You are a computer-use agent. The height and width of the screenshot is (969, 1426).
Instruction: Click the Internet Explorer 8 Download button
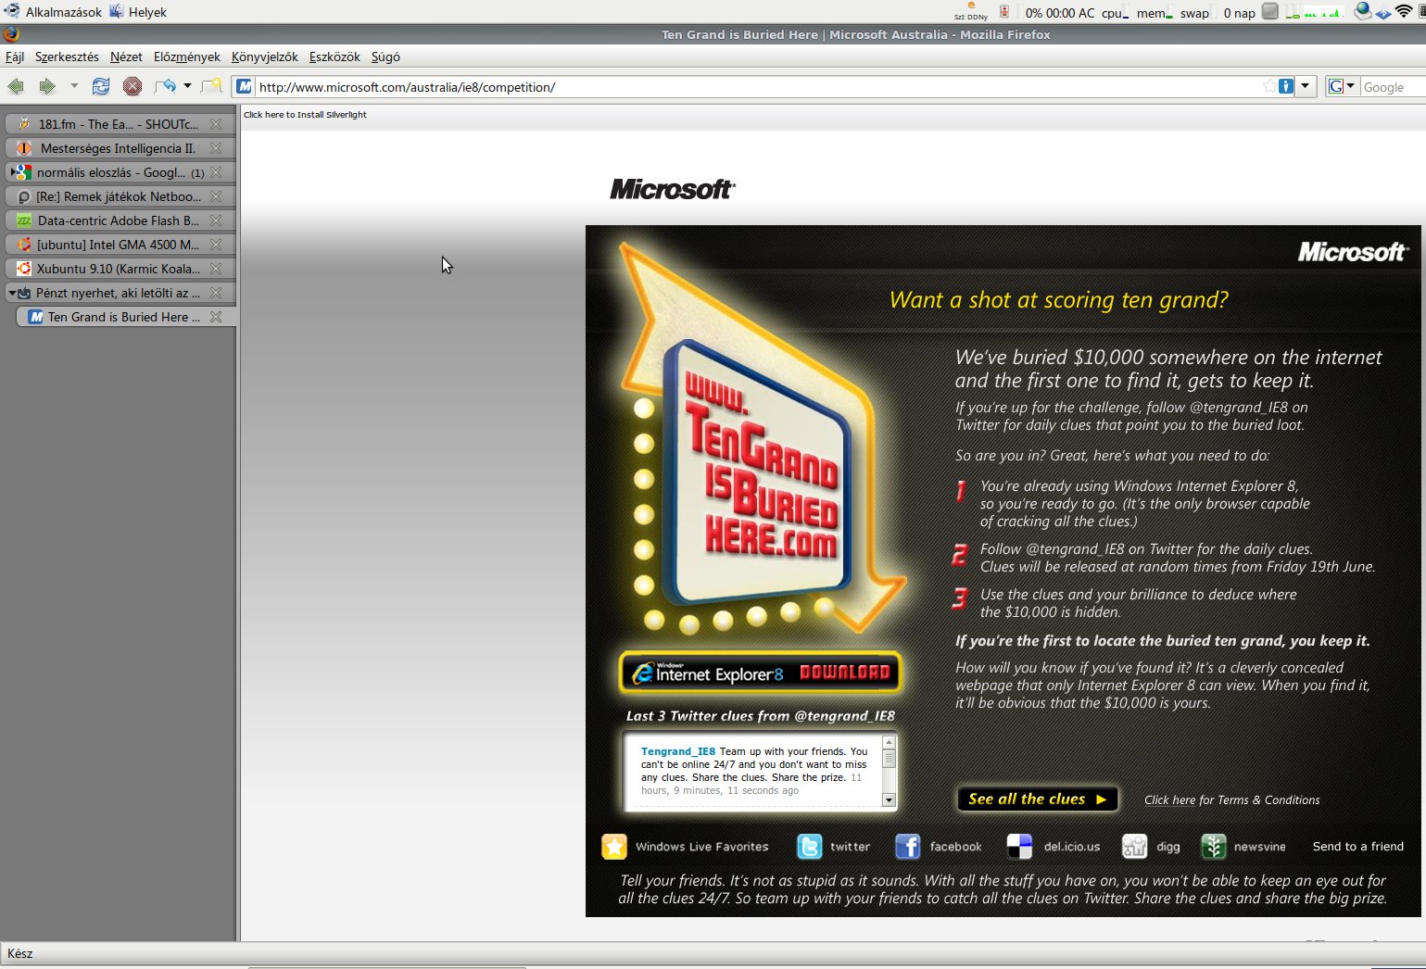click(760, 673)
